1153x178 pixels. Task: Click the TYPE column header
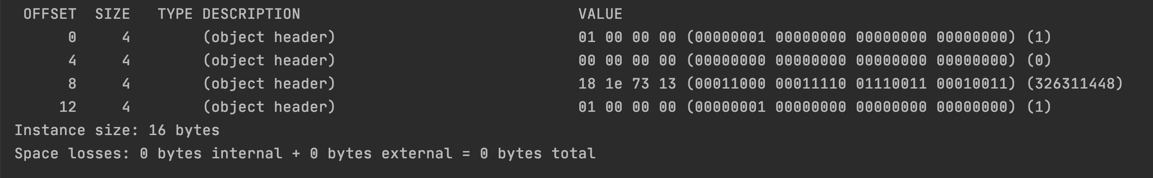pos(175,14)
